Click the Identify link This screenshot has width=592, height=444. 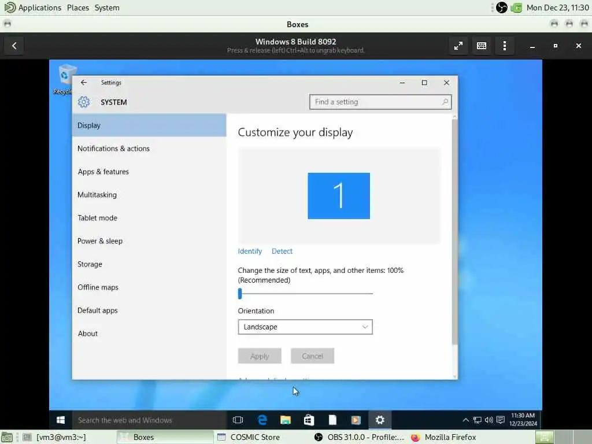pos(250,251)
